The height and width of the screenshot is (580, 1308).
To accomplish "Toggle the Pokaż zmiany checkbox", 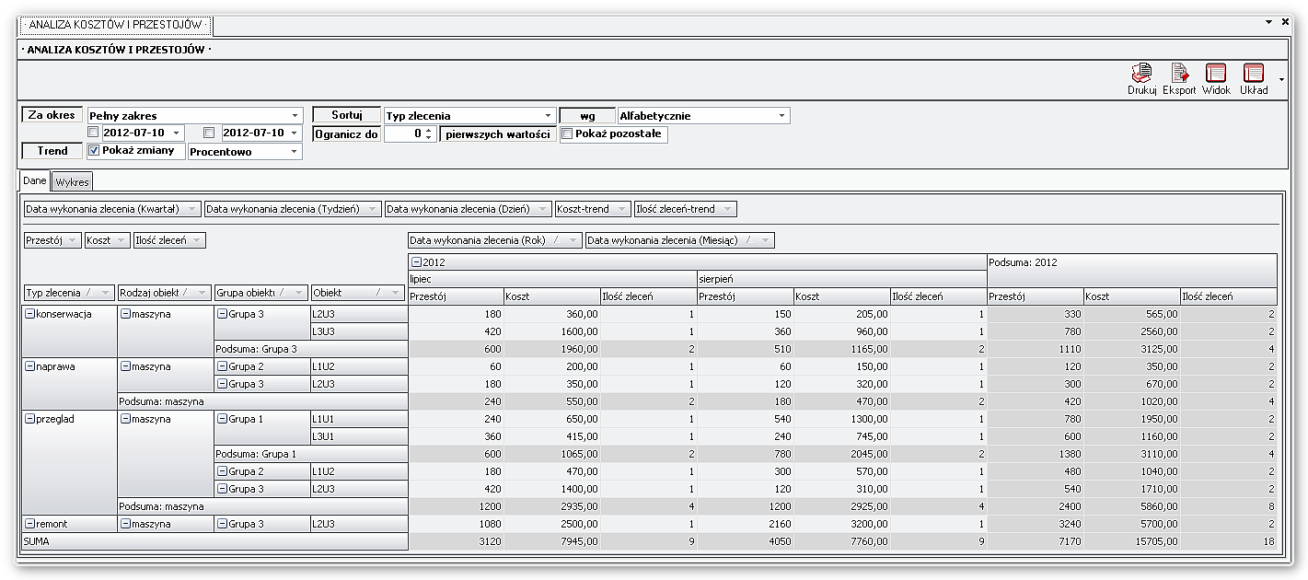I will click(x=94, y=150).
